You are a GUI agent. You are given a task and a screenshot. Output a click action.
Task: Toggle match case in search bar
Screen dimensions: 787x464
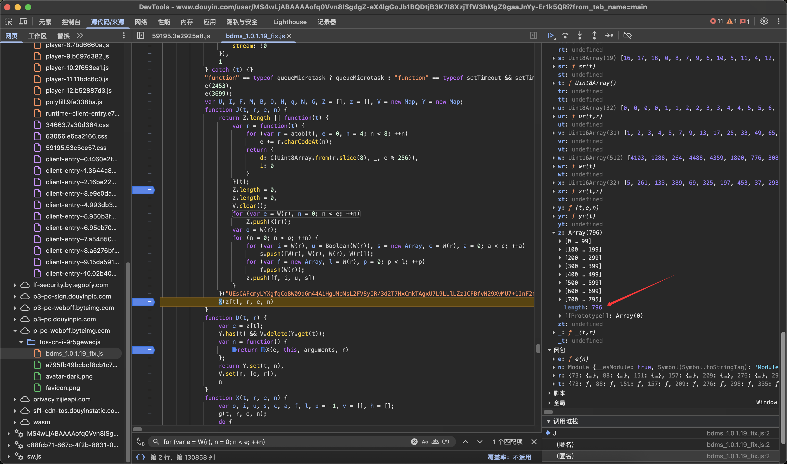[425, 441]
